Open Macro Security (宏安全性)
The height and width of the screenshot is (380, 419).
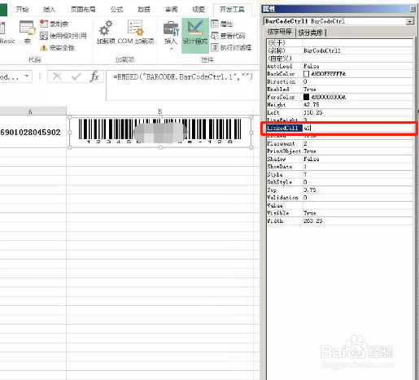[x=57, y=48]
